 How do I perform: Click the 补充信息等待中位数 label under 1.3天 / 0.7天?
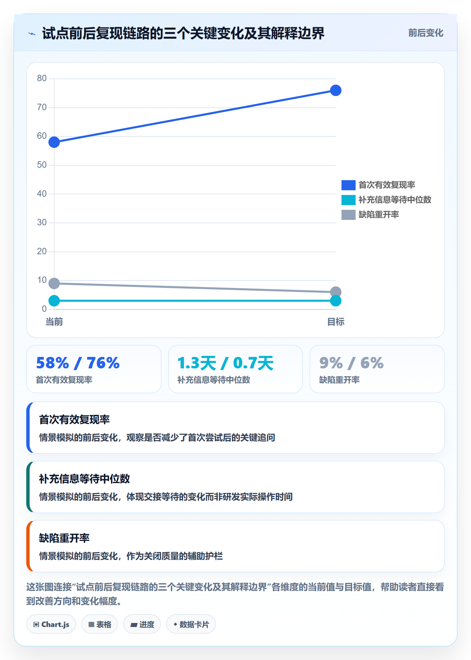[x=214, y=380]
